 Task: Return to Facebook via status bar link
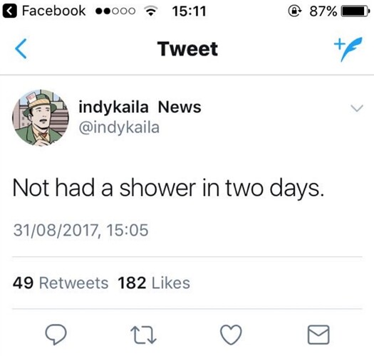45,11
